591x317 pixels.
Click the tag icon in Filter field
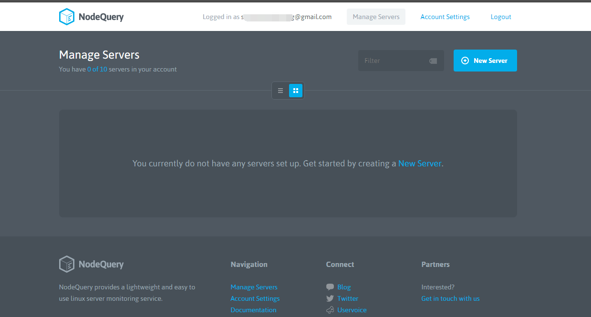coord(433,61)
